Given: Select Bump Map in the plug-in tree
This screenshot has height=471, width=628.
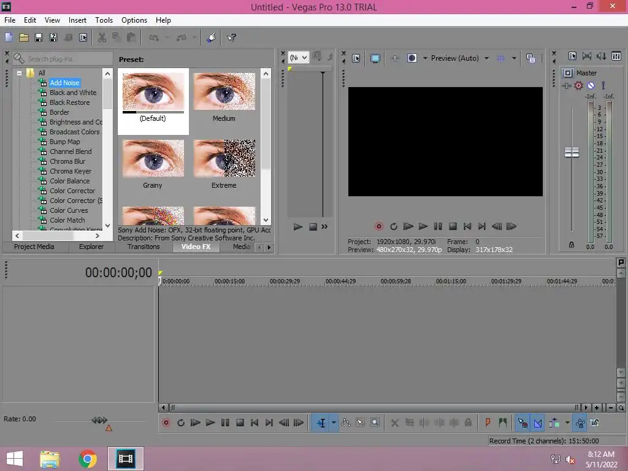Looking at the screenshot, I should tap(65, 142).
